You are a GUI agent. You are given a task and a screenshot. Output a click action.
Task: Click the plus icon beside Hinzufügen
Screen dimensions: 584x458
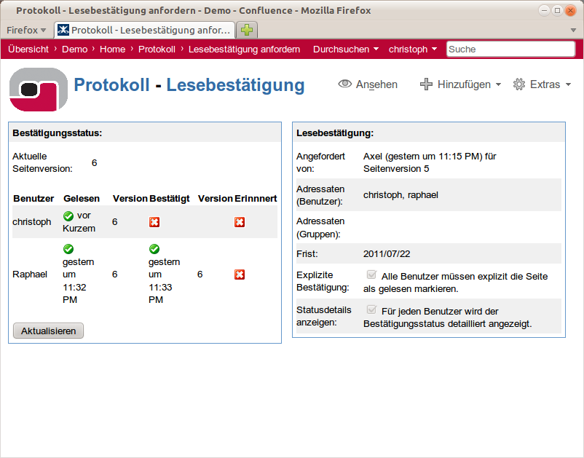click(x=427, y=84)
